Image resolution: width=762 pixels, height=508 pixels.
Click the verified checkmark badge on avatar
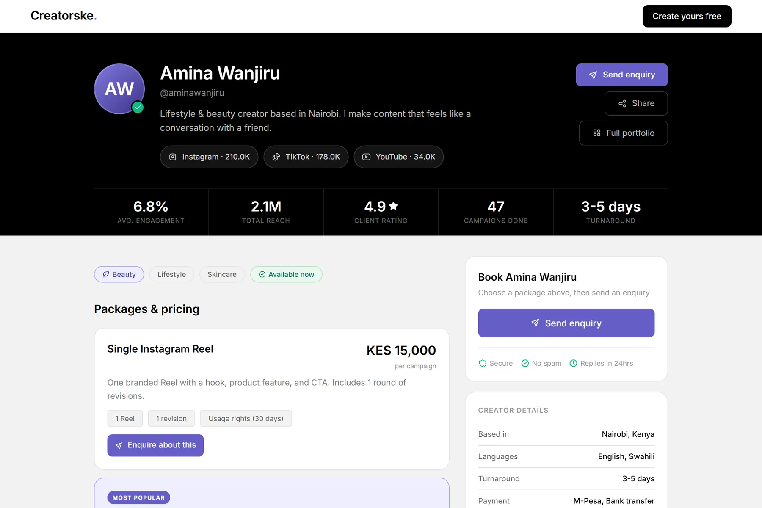pos(138,107)
